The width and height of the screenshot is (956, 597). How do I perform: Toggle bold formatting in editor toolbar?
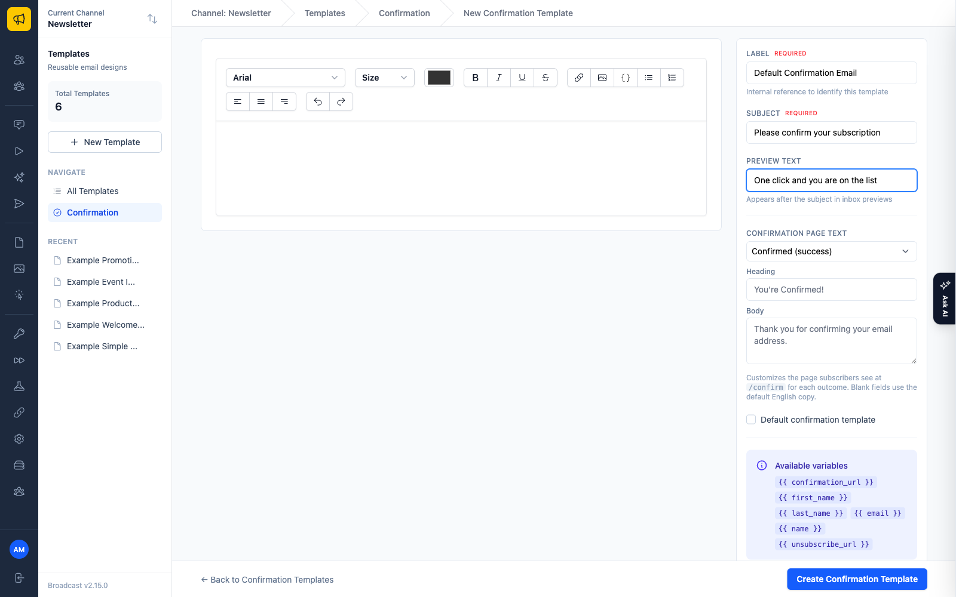tap(476, 78)
